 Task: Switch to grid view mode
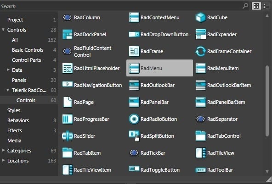coord(256,6)
